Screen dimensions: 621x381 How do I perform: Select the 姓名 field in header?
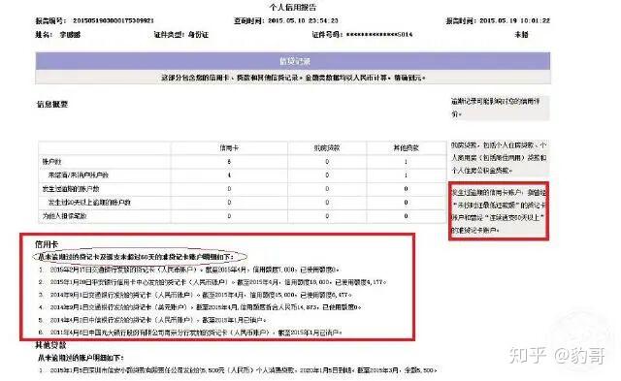[58, 35]
